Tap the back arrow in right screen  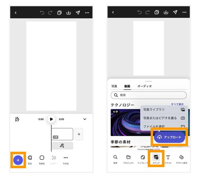point(113,12)
